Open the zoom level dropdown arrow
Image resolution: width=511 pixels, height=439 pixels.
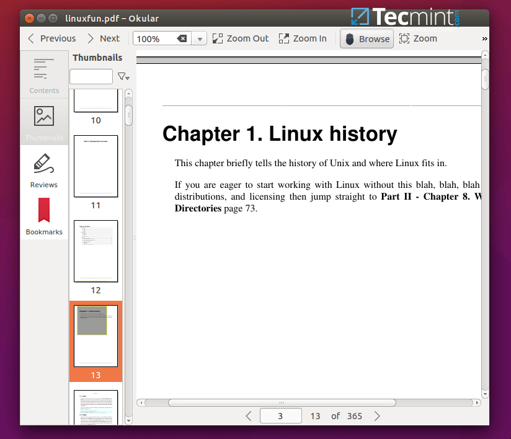tap(199, 38)
